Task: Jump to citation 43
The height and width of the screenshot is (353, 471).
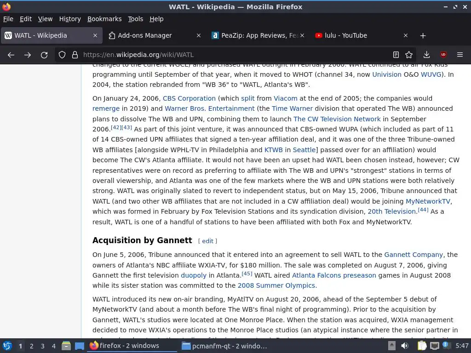Action: click(x=126, y=127)
